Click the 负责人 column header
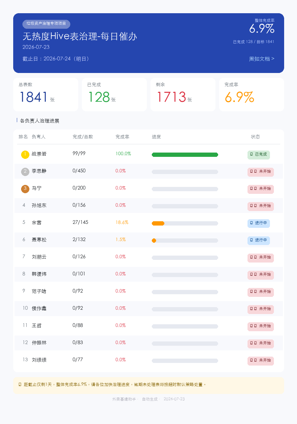Screen dimensions: 297x424 (x=39, y=137)
